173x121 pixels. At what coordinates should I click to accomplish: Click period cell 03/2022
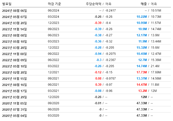tap(54, 66)
